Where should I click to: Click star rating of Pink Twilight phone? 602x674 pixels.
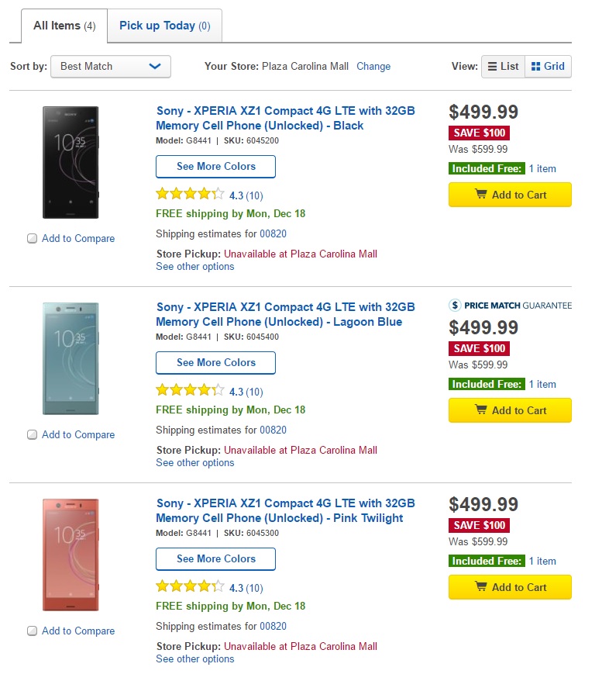(190, 586)
